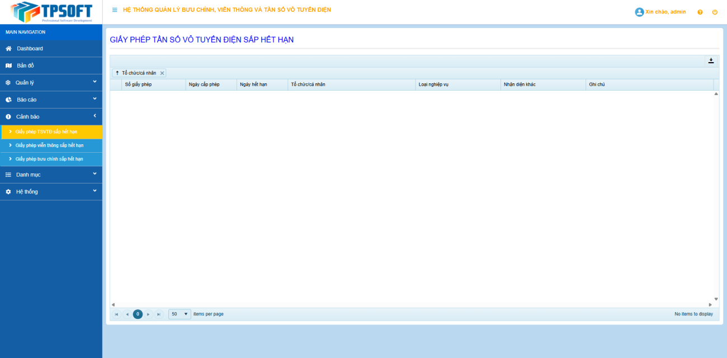Open Giấy phép viễn thông sắp hết hạn
The image size is (727, 358).
coord(49,145)
